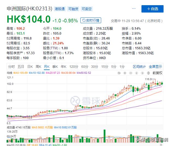Click the MA20:97.23 indicator label
172x146 pixels.
point(53,73)
